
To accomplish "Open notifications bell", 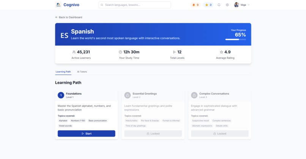I will (219, 5).
